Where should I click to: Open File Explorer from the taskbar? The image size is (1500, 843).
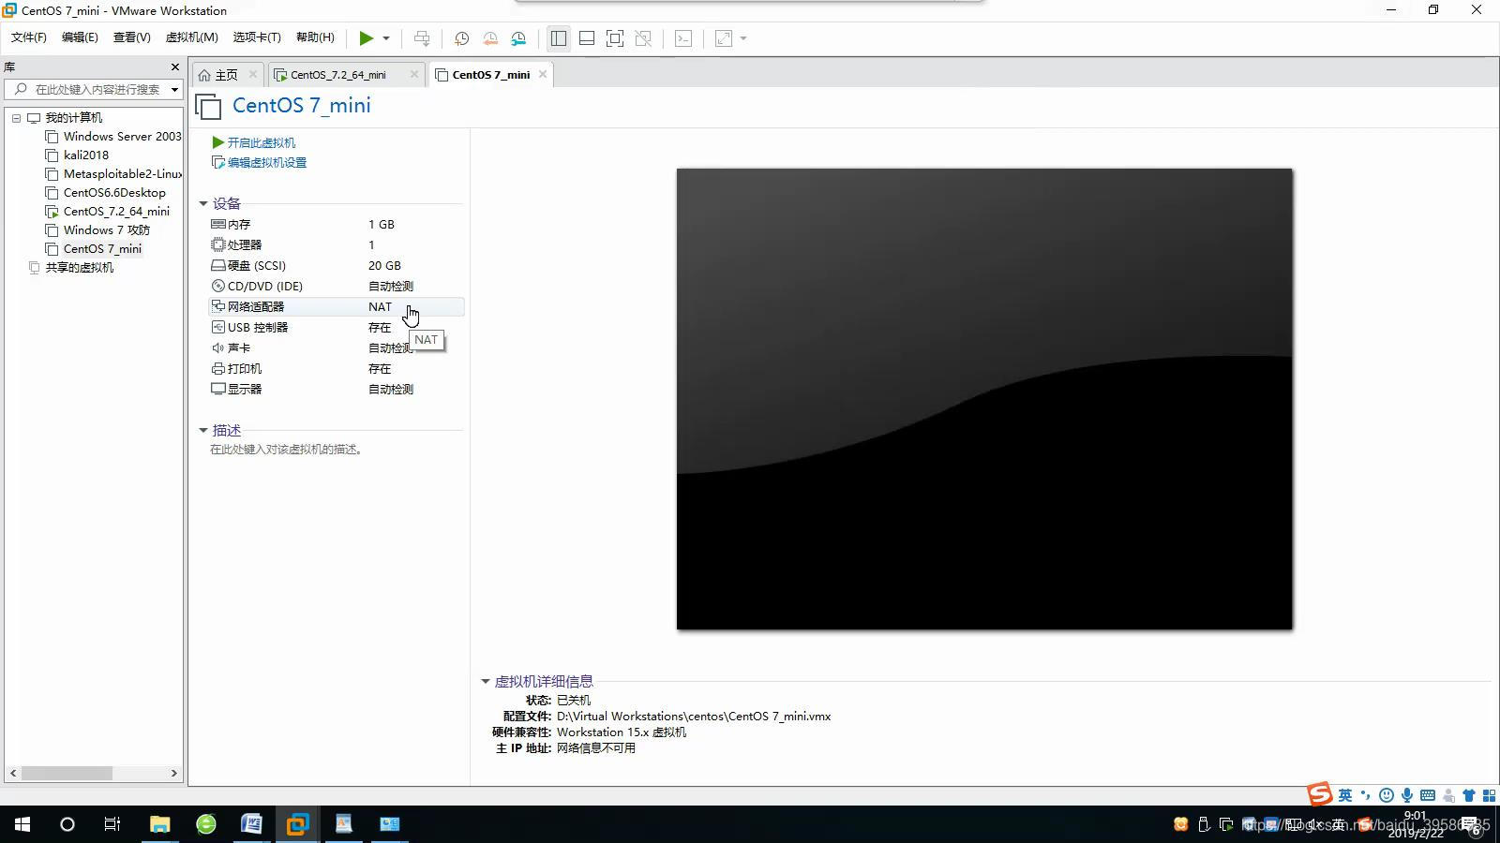(x=160, y=824)
